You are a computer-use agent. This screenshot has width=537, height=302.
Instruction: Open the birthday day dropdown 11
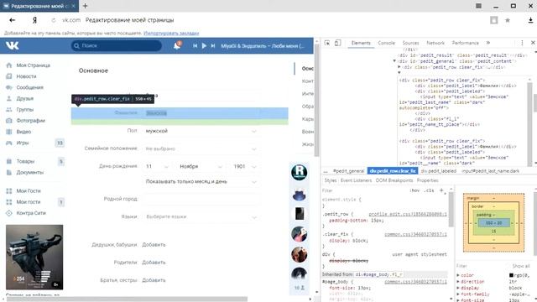point(157,166)
